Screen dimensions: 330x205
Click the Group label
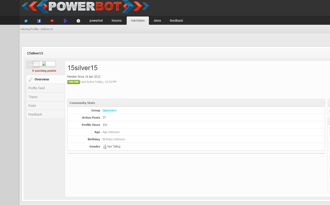96,110
